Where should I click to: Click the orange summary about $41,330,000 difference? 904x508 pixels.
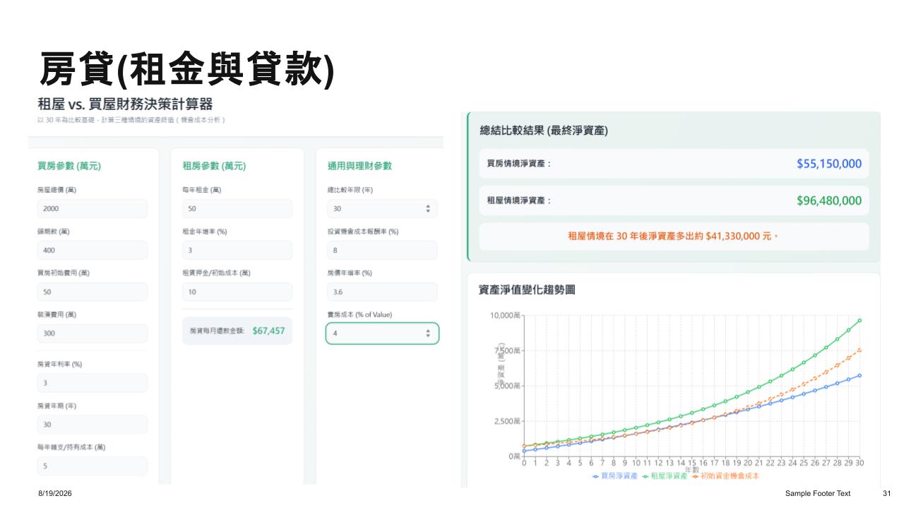[x=673, y=237]
